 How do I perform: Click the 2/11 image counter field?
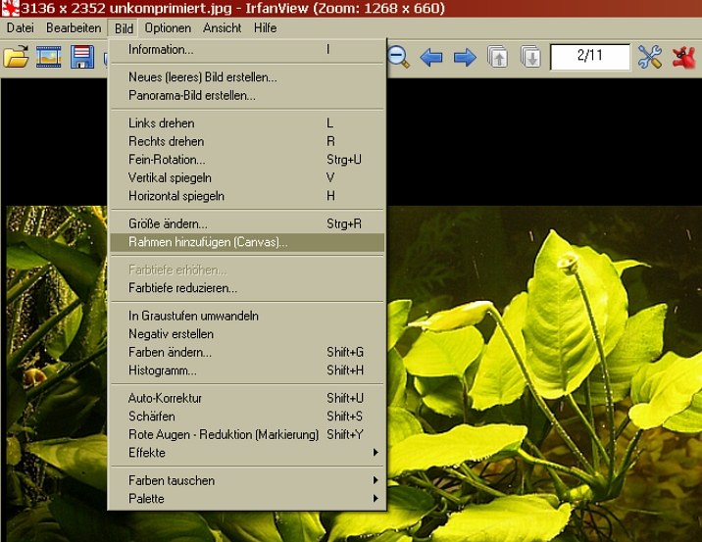[589, 57]
